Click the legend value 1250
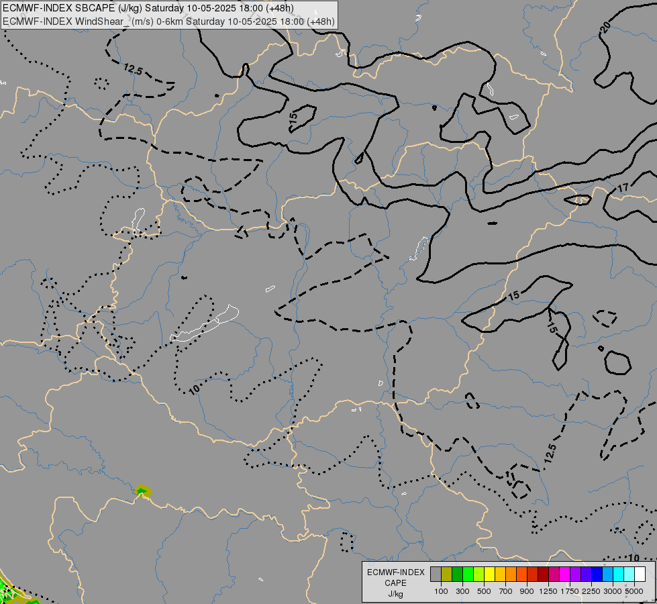The height and width of the screenshot is (604, 657). tap(548, 591)
